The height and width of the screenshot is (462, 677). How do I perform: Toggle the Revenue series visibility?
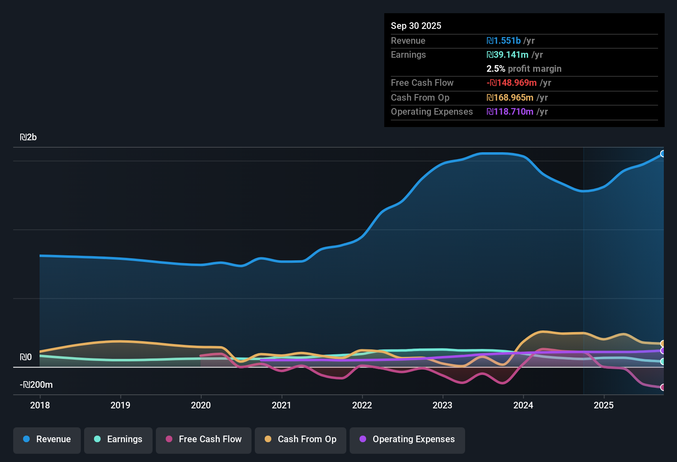pyautogui.click(x=47, y=440)
